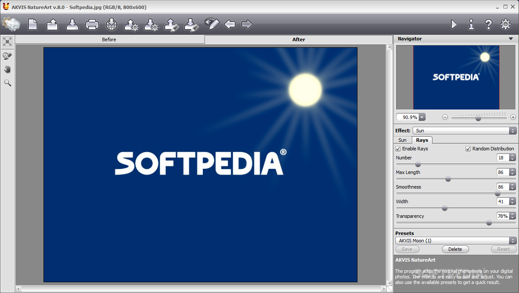
Task: Toggle guiding lines visibility with eye-pencil icon
Action: click(211, 24)
